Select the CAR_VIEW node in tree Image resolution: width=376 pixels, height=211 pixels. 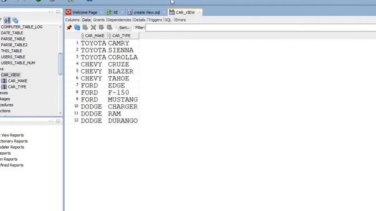click(x=11, y=74)
